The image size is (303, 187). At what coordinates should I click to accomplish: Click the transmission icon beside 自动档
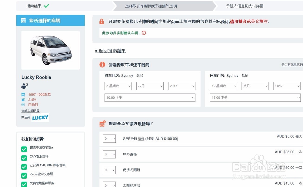23,104
